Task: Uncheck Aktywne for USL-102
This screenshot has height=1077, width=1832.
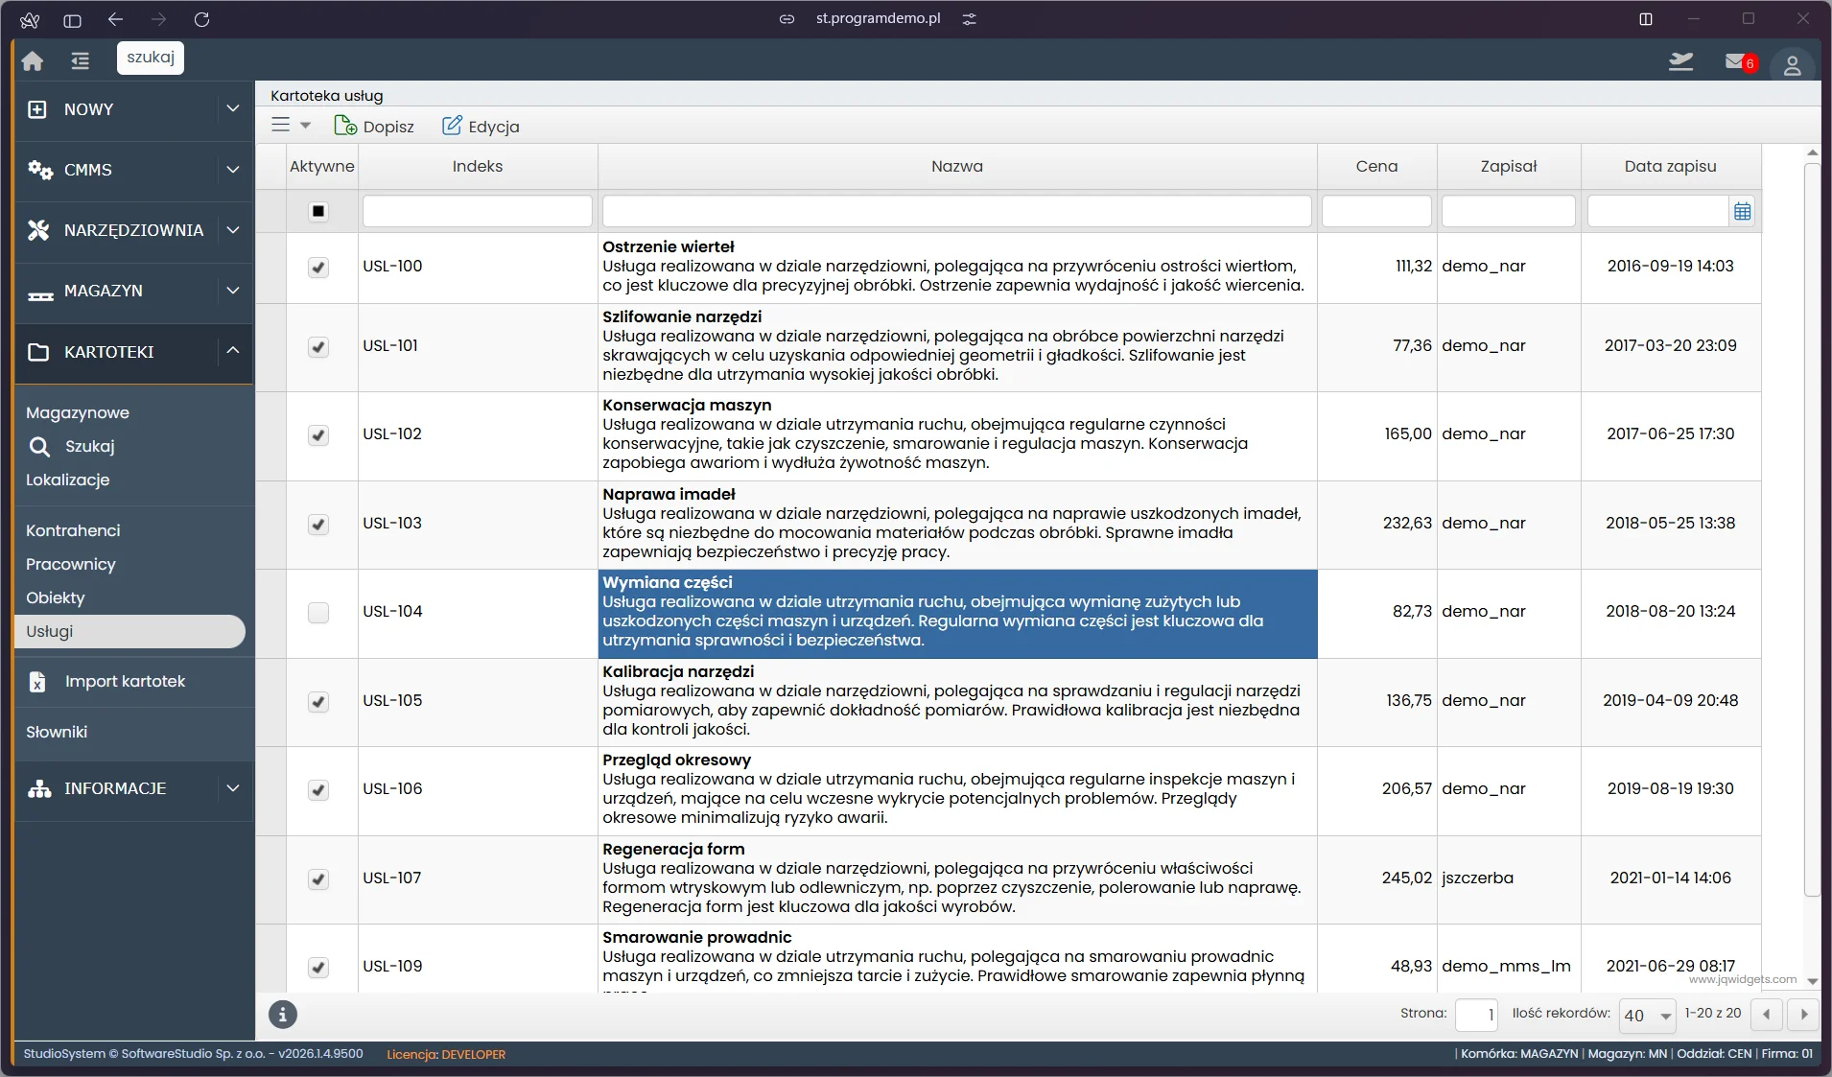Action: 318,435
